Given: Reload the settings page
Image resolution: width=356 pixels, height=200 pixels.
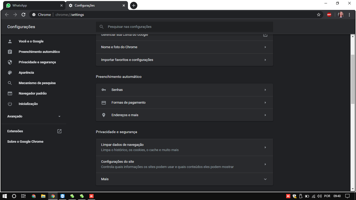Looking at the screenshot, I should [x=23, y=15].
